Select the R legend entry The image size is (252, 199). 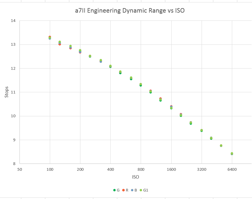[125, 190]
